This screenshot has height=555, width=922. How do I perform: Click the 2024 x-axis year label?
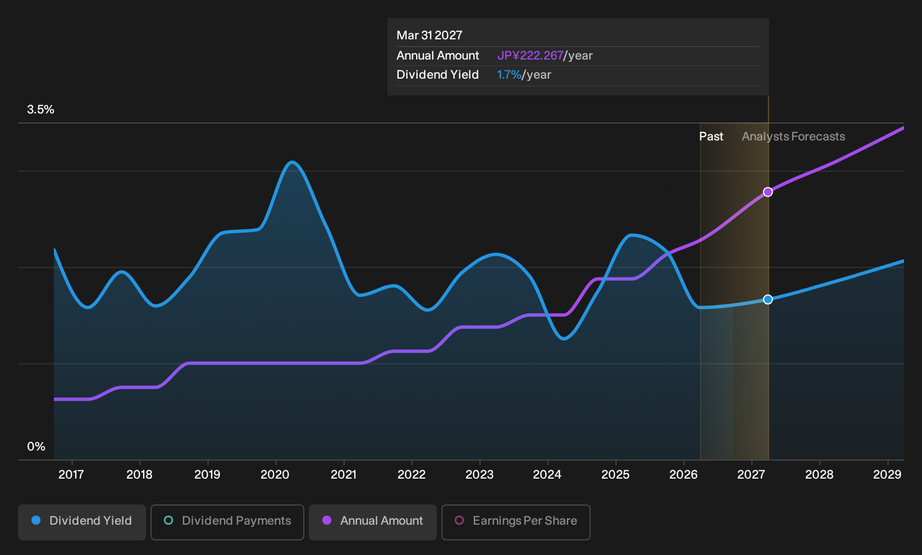pos(547,475)
